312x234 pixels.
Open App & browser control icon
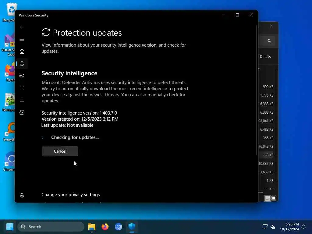tap(22, 88)
